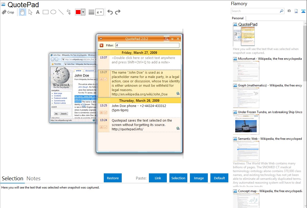The height and width of the screenshot is (208, 307).
Task: Click the Paste Default button
Action: point(219,178)
